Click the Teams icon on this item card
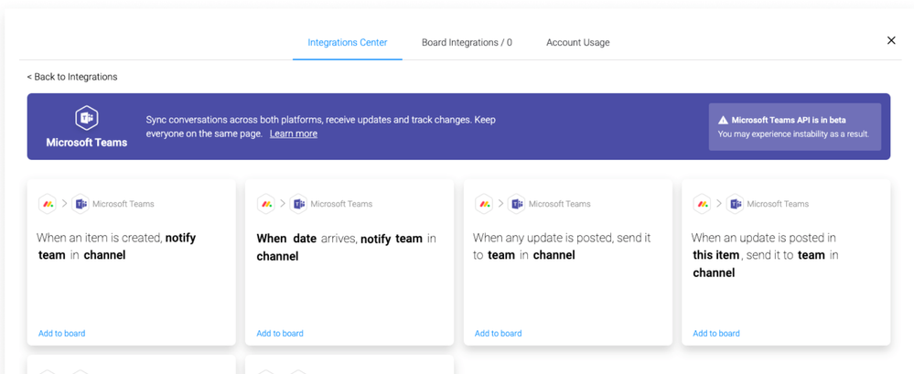Image resolution: width=914 pixels, height=374 pixels. pos(735,204)
